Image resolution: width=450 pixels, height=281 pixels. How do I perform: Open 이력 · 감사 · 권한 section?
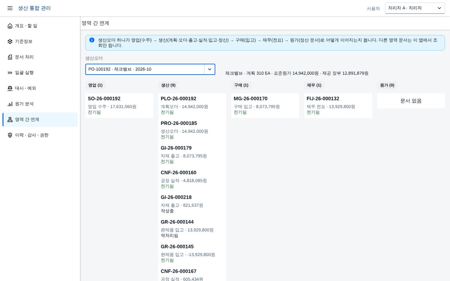pyautogui.click(x=40, y=135)
